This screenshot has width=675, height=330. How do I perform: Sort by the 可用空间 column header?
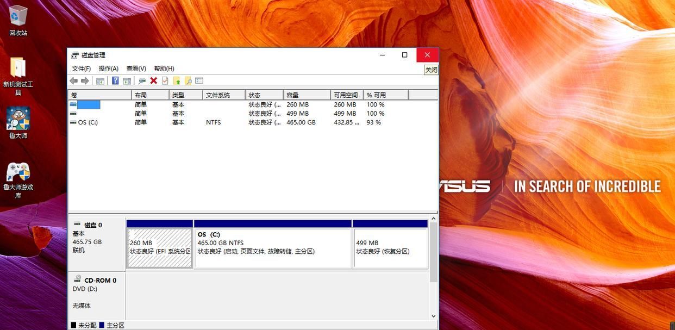tap(347, 95)
